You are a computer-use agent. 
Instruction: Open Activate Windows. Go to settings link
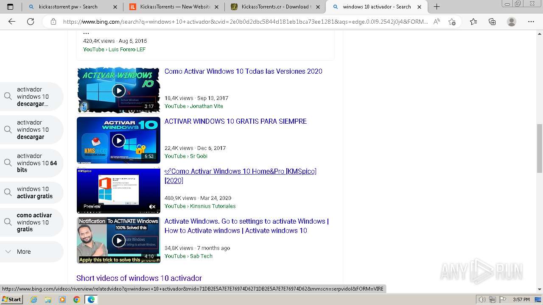tap(246, 226)
